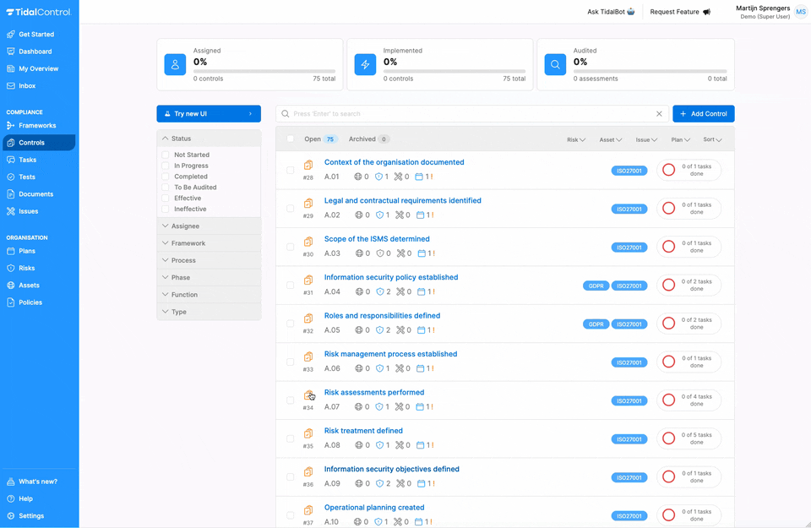Click the Assigned progress bar

click(x=264, y=71)
